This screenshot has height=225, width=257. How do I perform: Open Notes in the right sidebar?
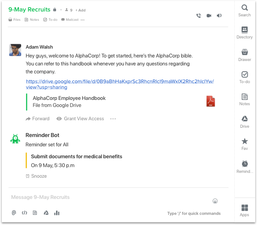244,99
